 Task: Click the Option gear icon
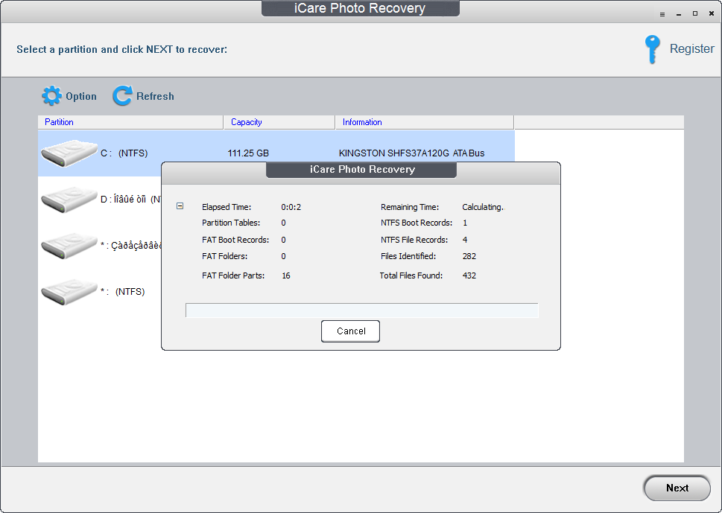click(x=51, y=96)
